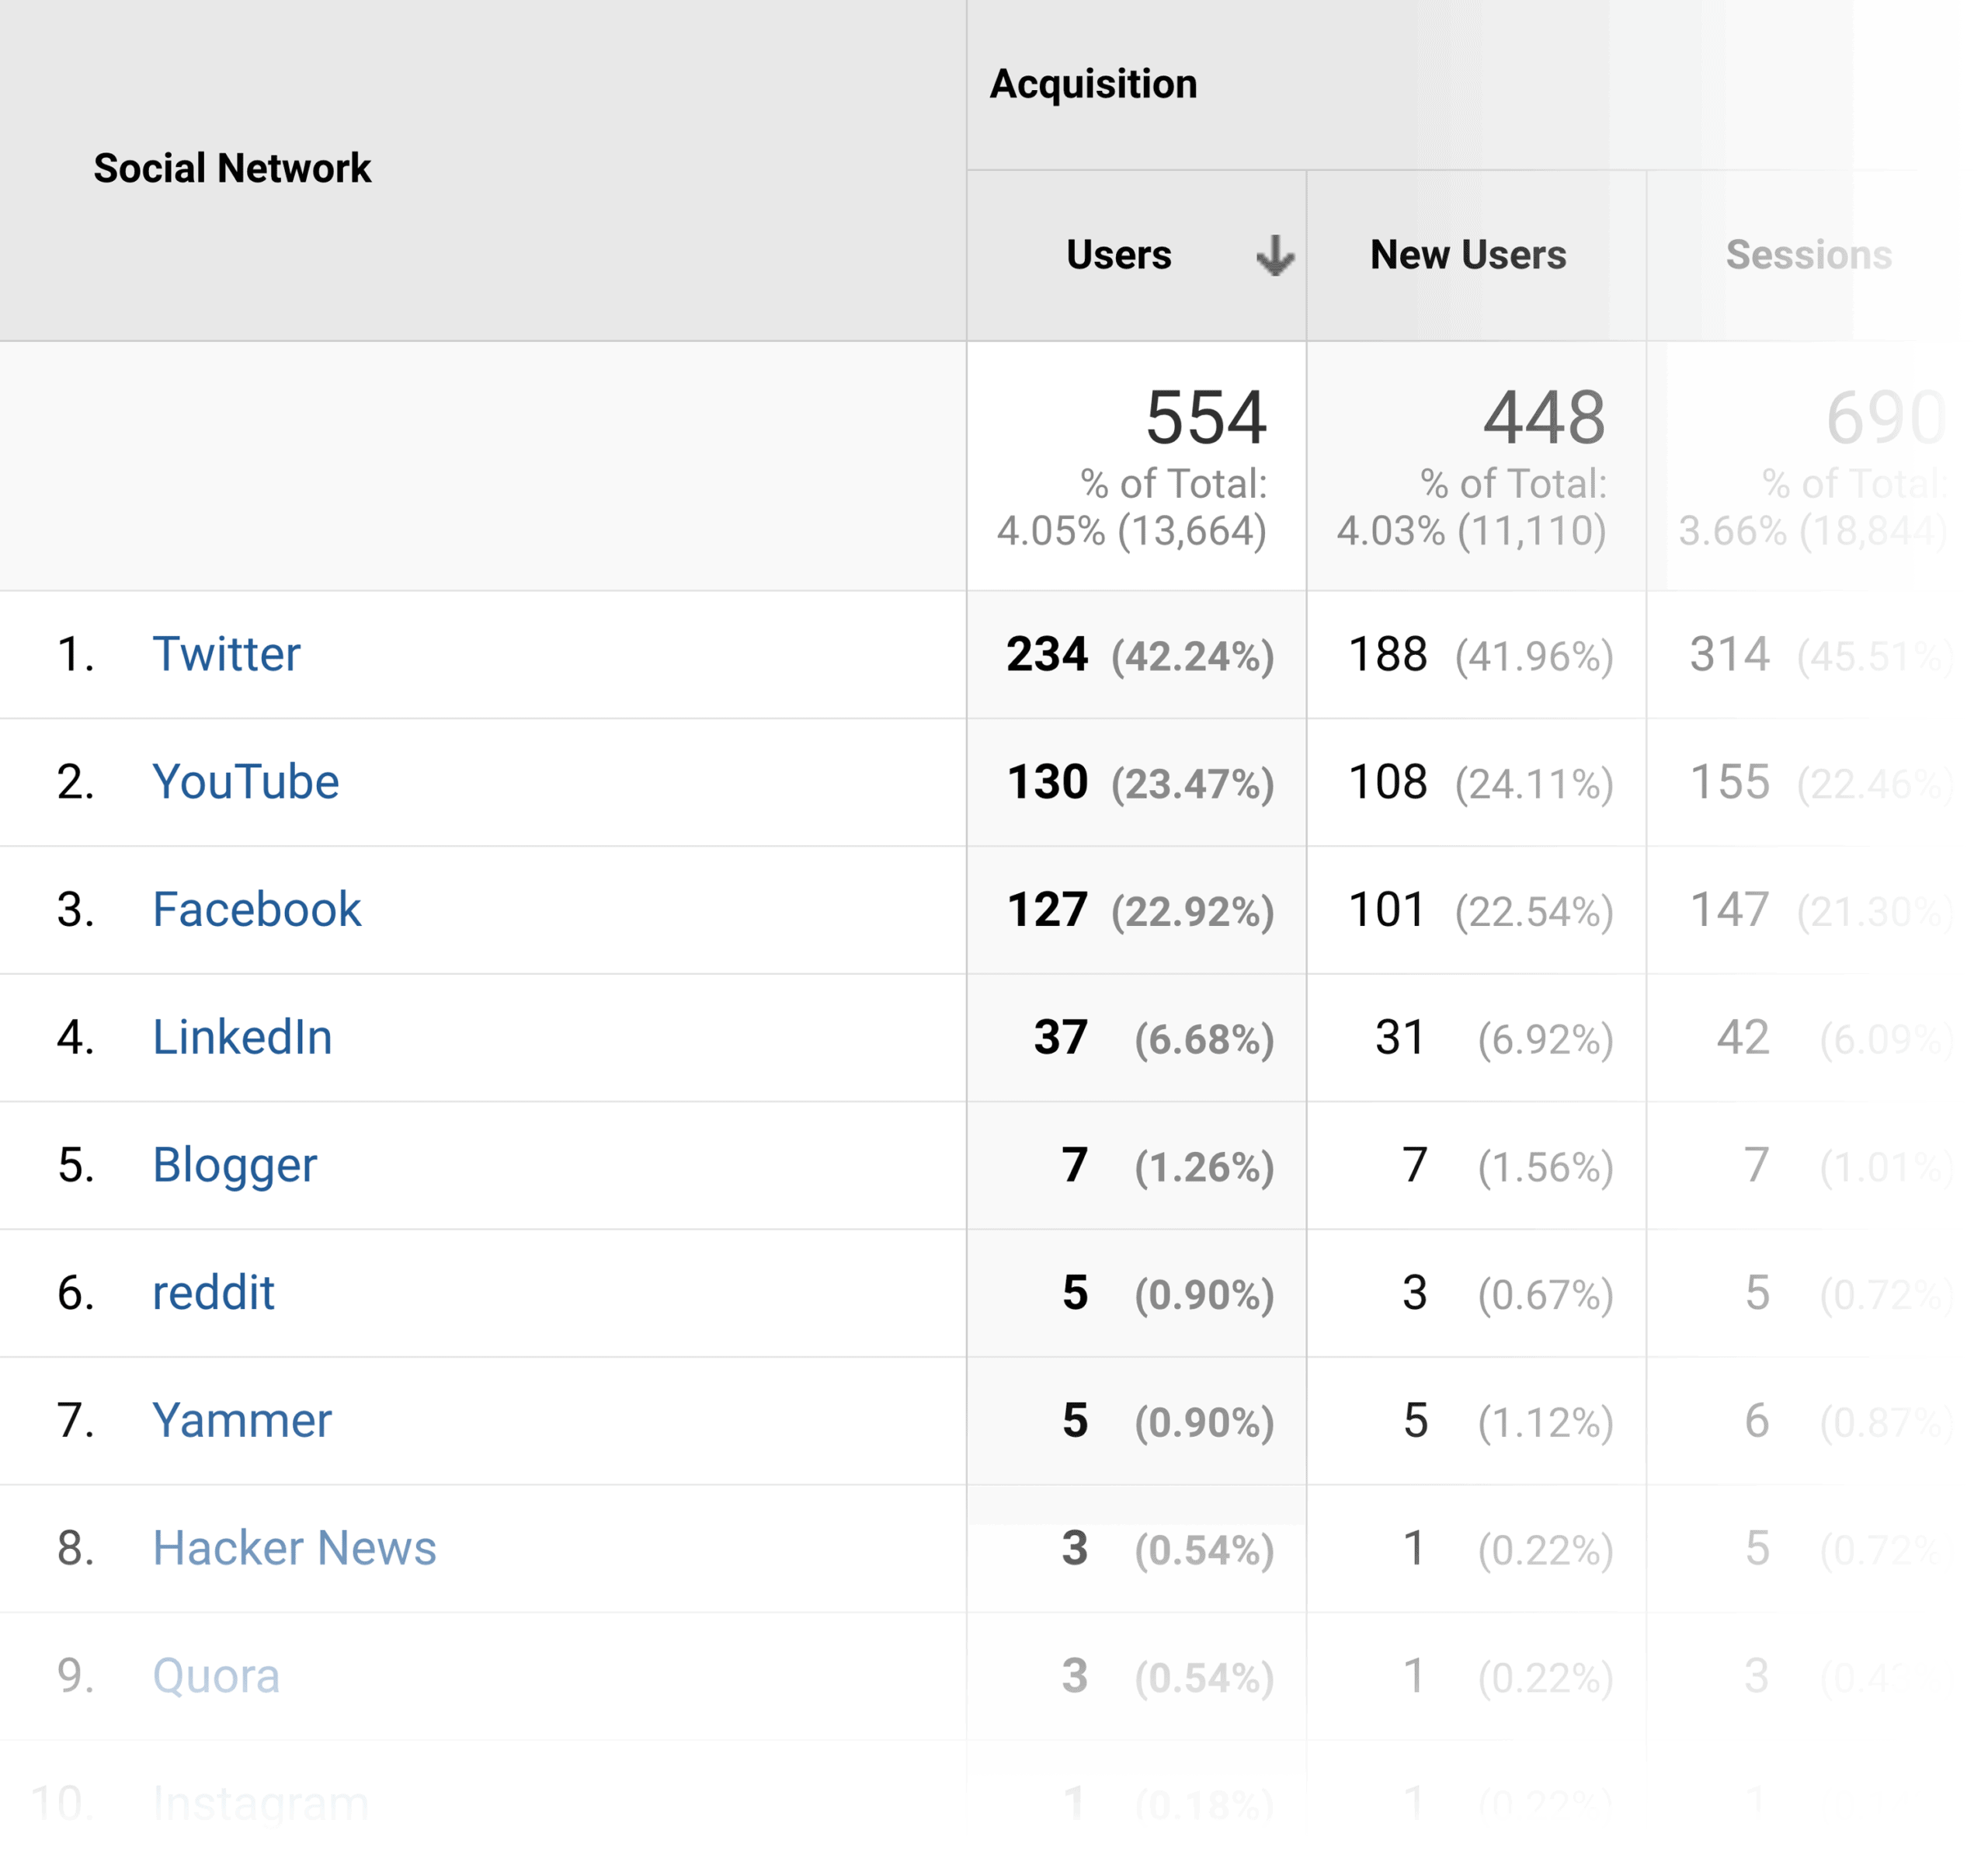Image resolution: width=1988 pixels, height=1865 pixels.
Task: Sort by the Users descending arrow icon
Action: (x=1275, y=255)
